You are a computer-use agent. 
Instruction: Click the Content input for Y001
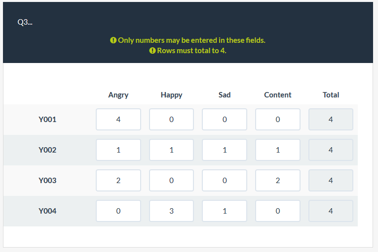pyautogui.click(x=278, y=120)
